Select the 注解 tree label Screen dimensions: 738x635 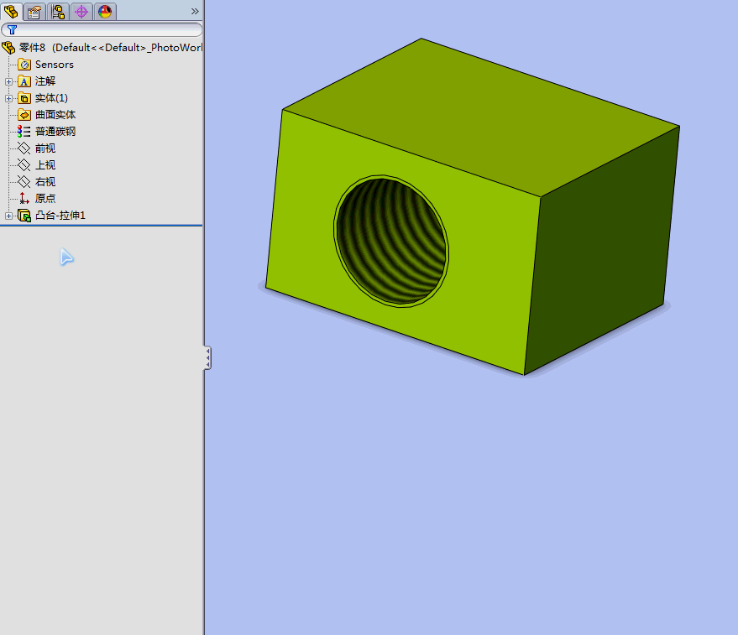(45, 81)
